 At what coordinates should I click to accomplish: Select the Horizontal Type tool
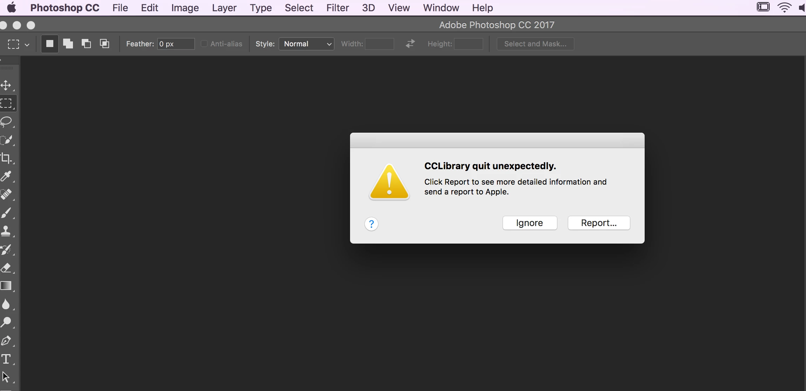[x=6, y=359]
